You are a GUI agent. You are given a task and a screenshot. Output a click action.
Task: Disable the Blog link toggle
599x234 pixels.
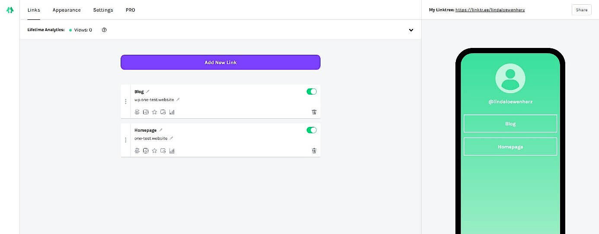[x=311, y=92]
